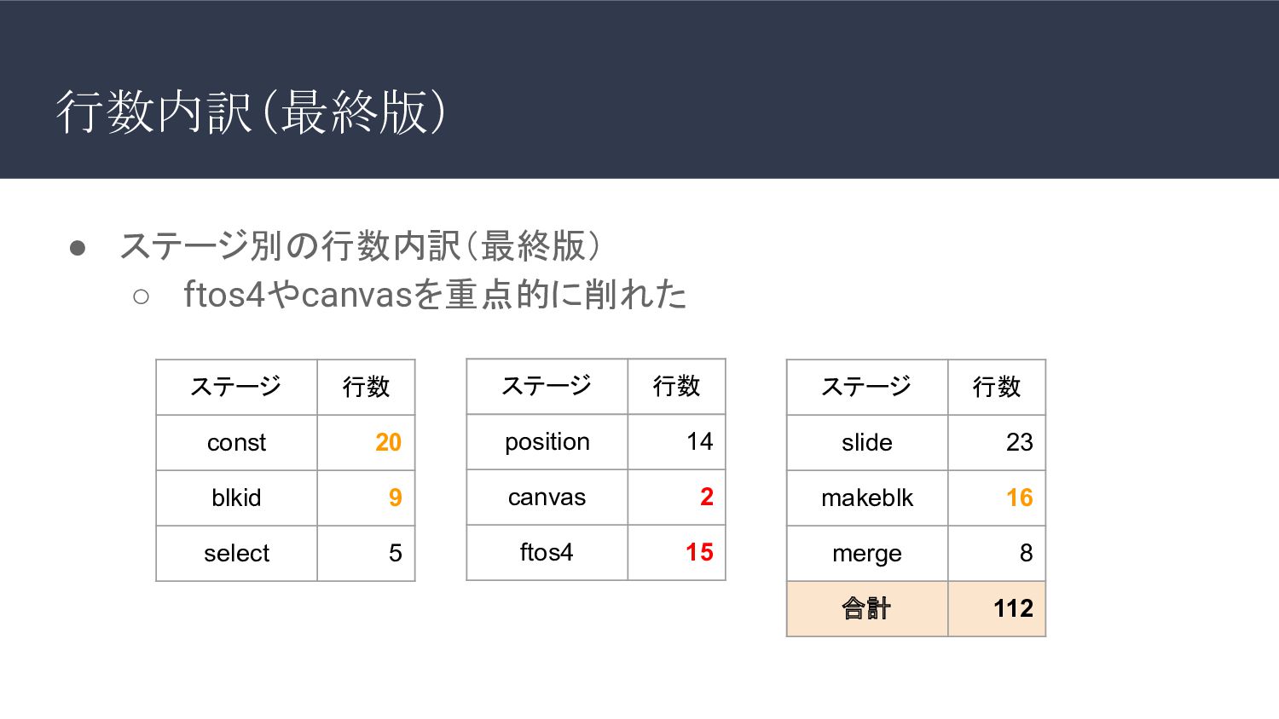Click the red 15 value for ftos4
The width and height of the screenshot is (1279, 719).
pos(699,552)
